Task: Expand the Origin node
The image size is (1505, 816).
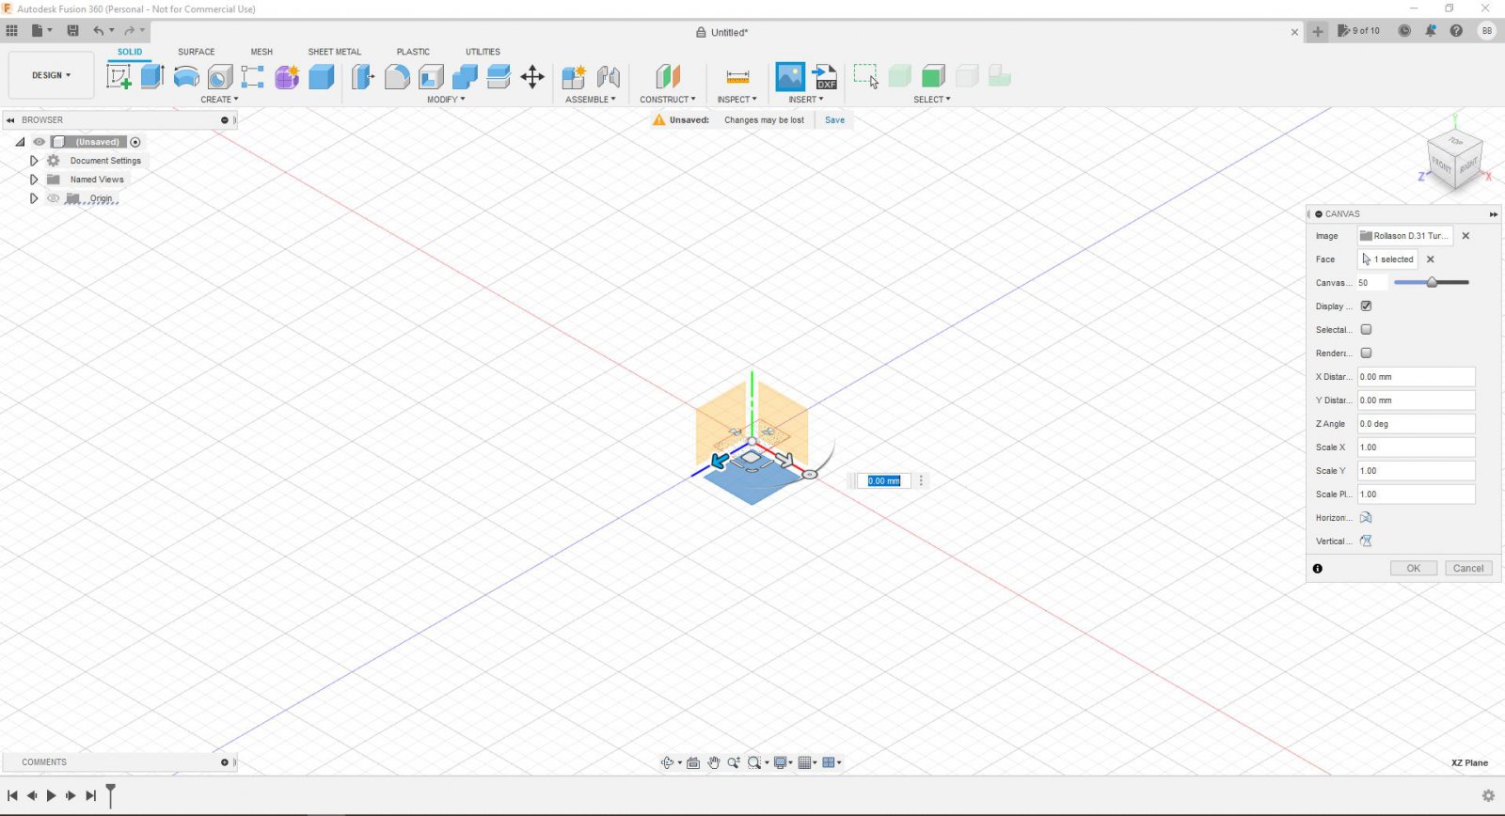Action: (34, 198)
